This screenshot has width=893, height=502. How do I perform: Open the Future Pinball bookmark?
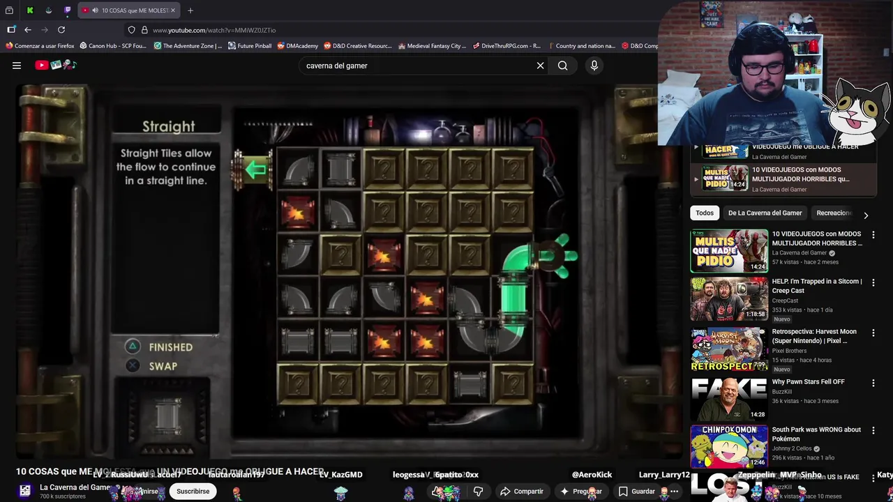coord(250,46)
